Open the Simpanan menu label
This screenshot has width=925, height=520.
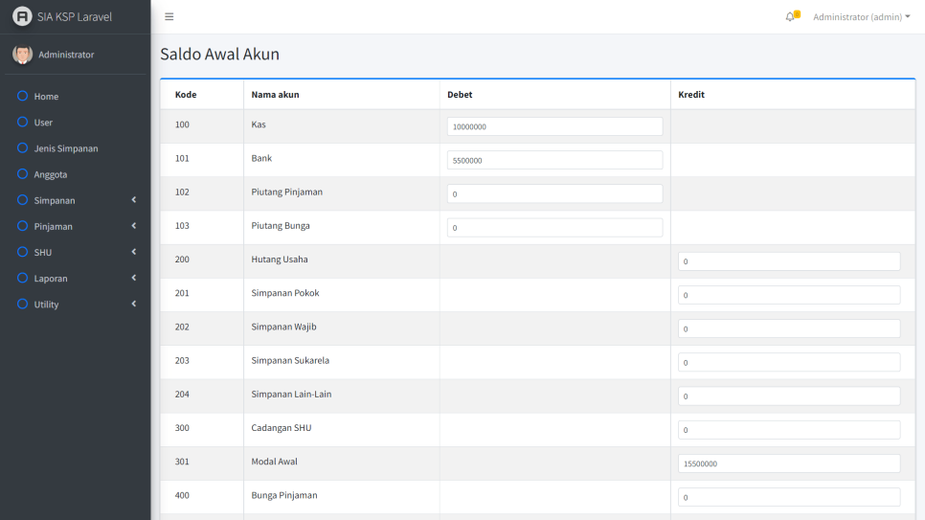pos(55,200)
